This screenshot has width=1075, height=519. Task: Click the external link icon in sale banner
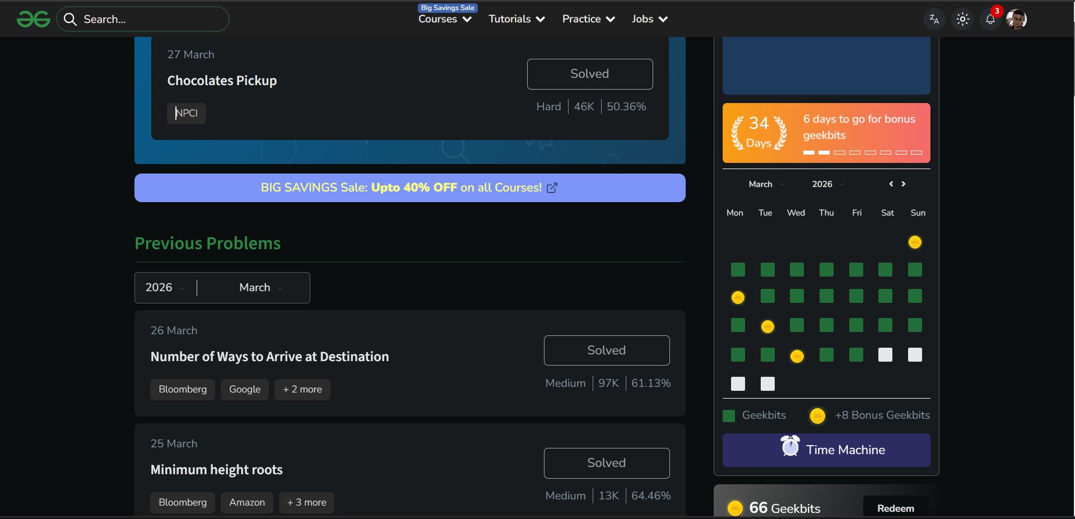(552, 188)
